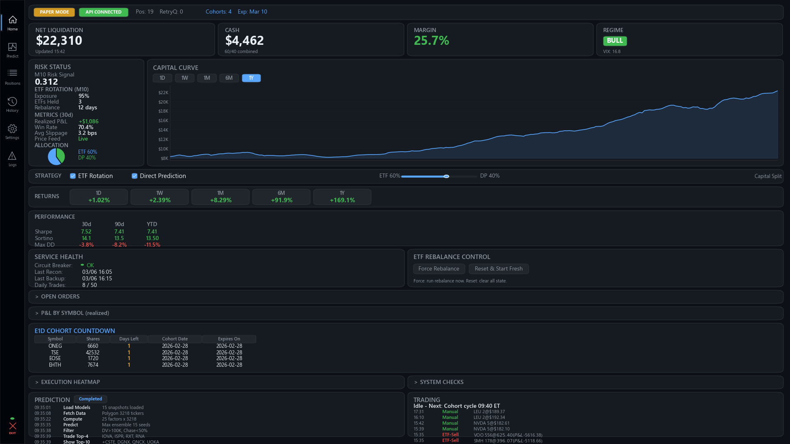Open the Cohorts: 4 link in header
Viewport: 790px width, 444px height.
218,12
